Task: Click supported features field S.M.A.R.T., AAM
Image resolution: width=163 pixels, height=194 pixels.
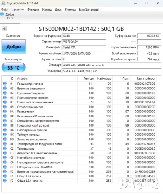Action: point(111,71)
